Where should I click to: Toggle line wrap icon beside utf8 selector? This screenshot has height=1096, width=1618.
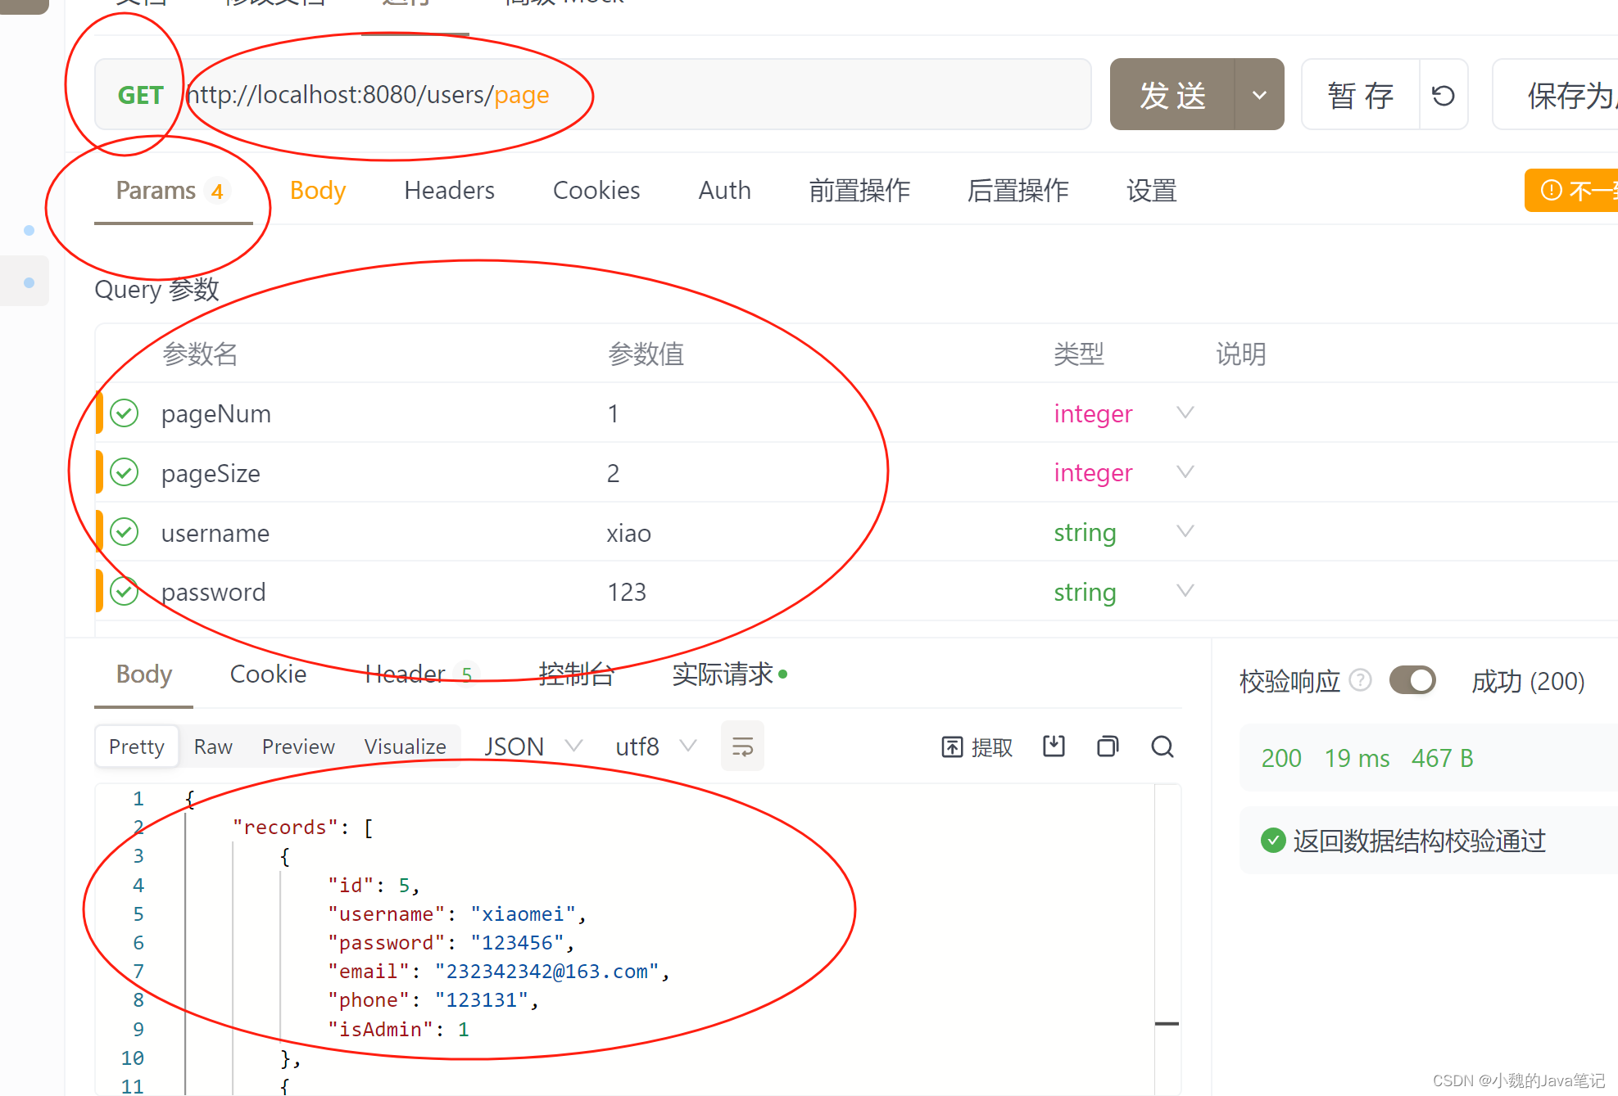(741, 746)
